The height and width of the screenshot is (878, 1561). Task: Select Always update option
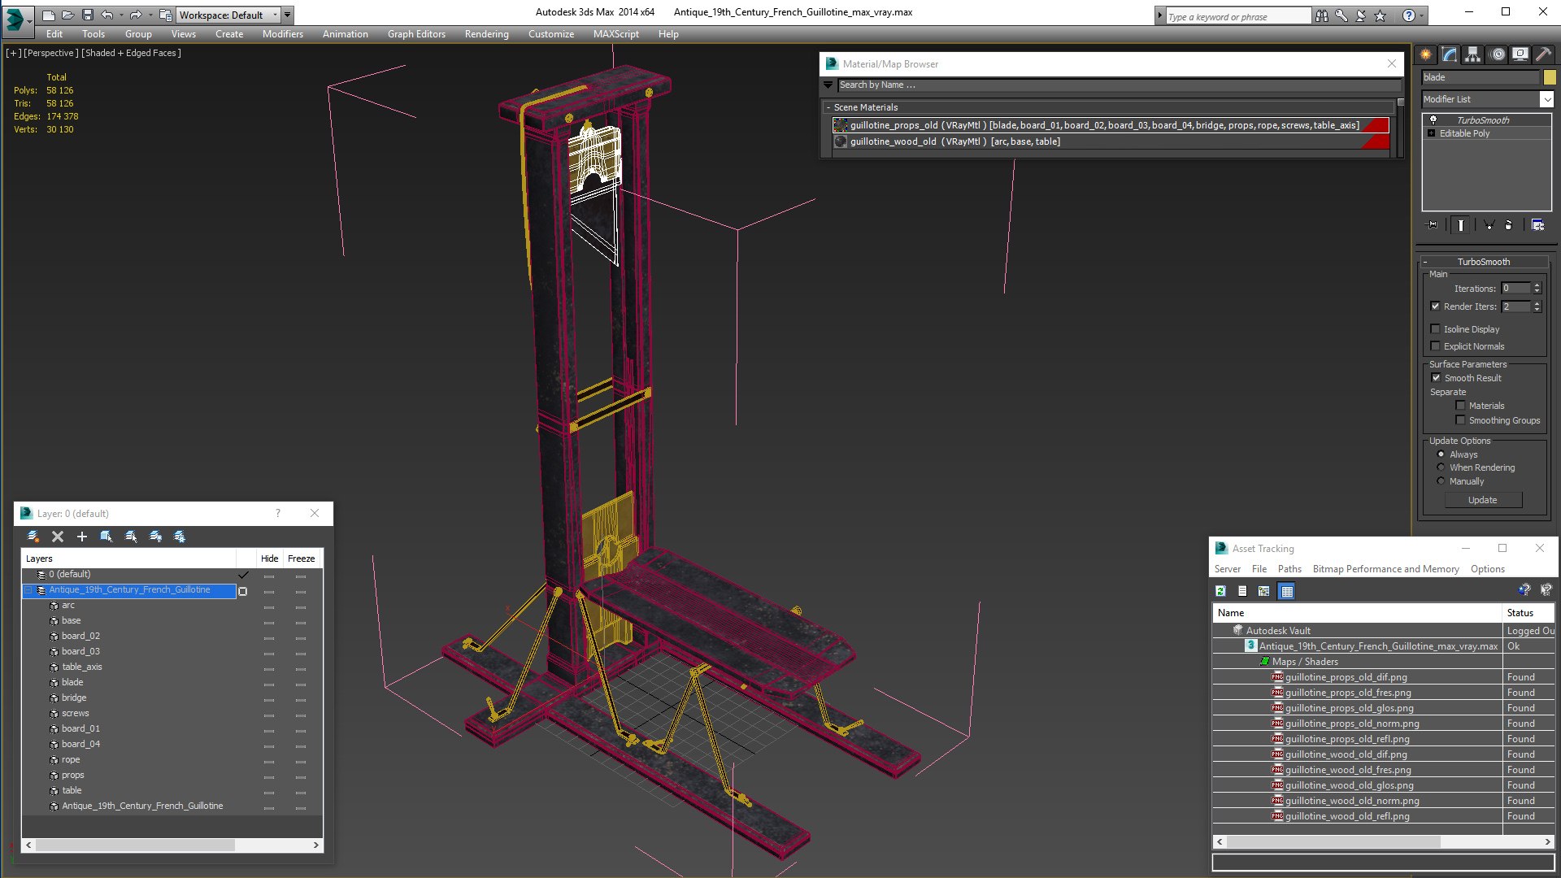1441,454
